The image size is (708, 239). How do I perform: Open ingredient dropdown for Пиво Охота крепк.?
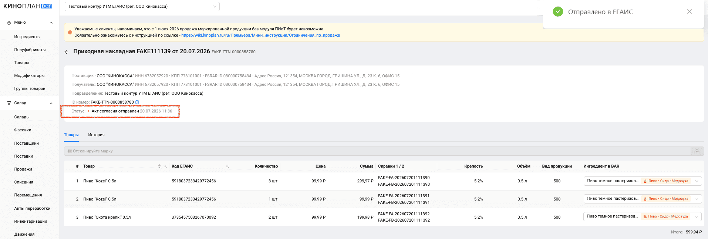(643, 216)
